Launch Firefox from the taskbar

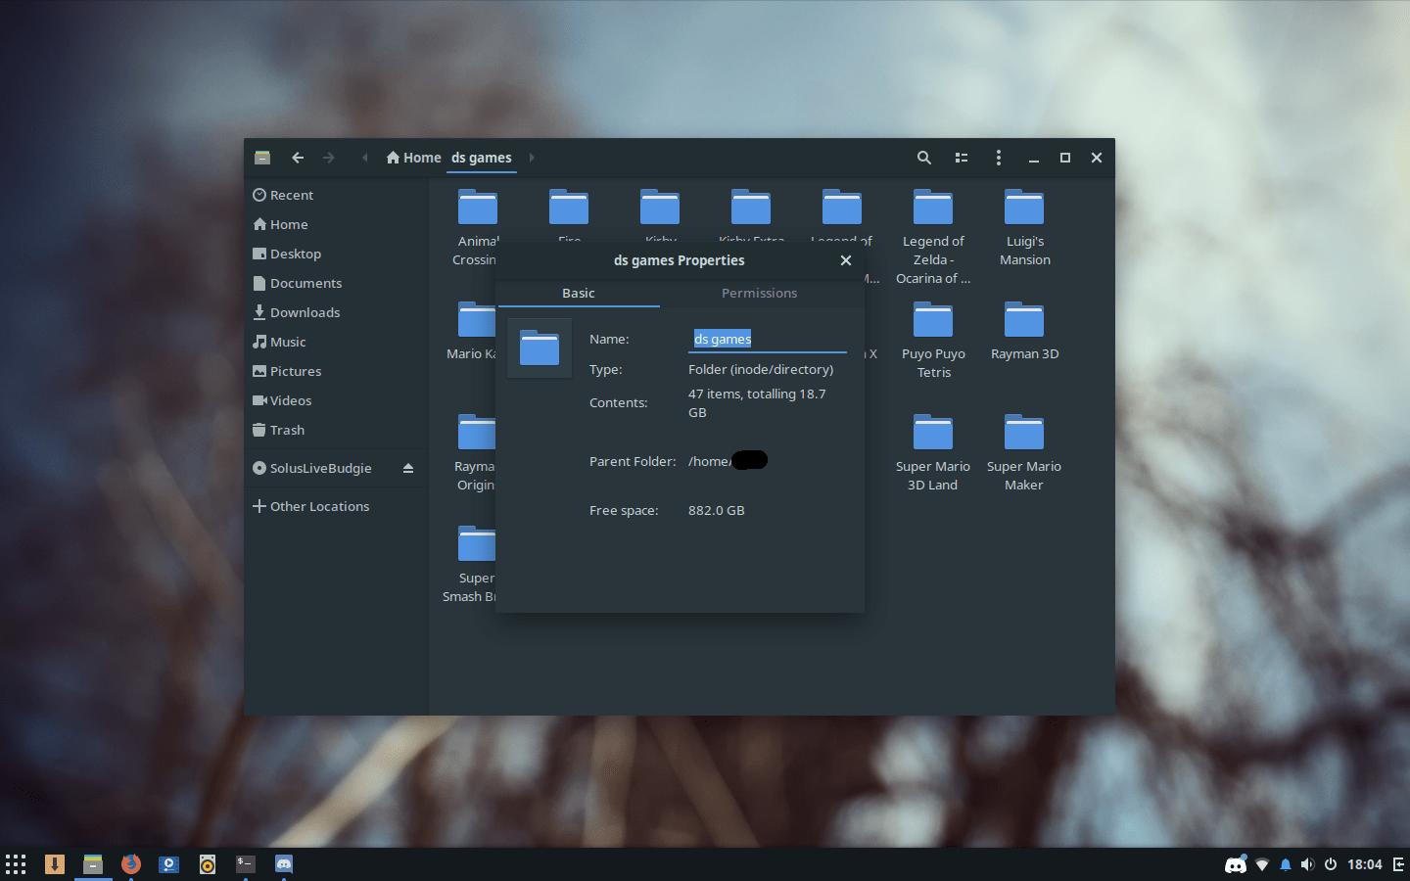[131, 864]
